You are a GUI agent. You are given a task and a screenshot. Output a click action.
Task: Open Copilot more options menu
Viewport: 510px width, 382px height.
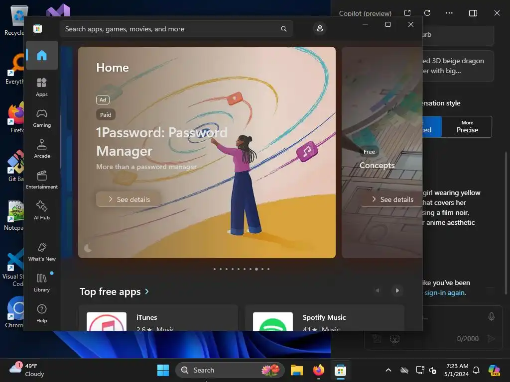click(449, 13)
